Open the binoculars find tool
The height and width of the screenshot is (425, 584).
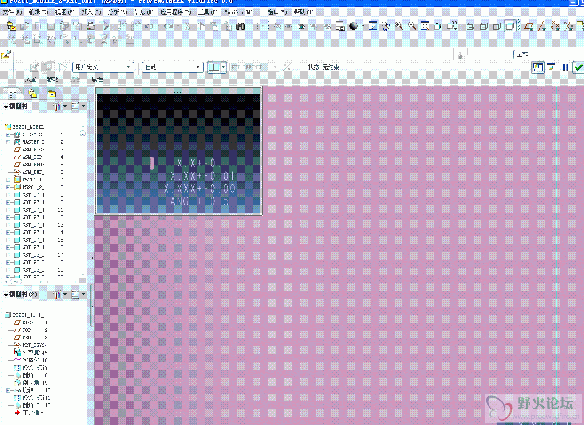[240, 26]
